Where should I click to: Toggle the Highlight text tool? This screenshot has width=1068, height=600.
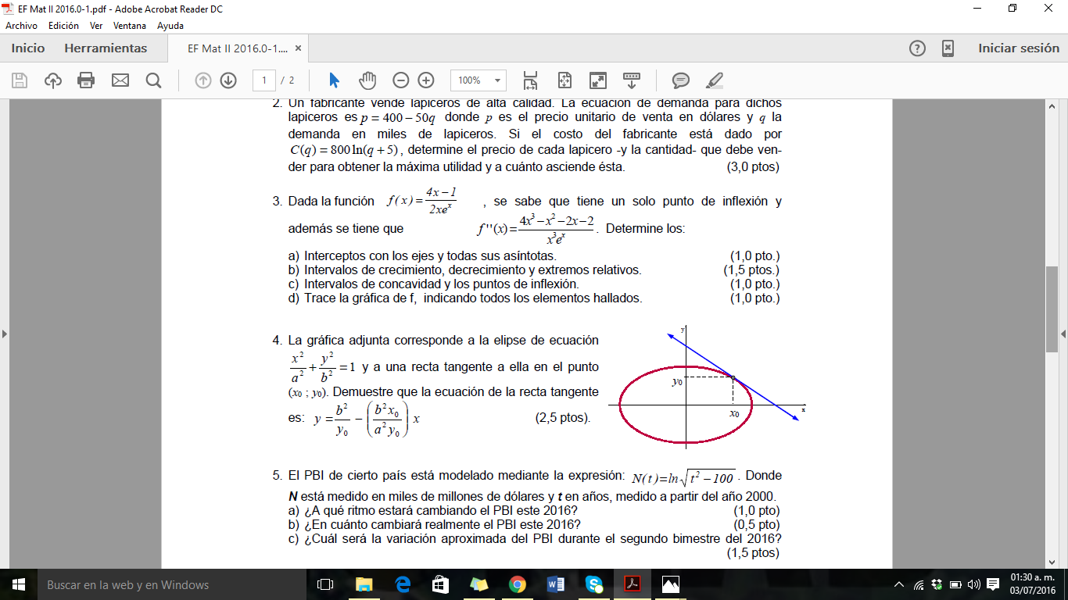click(x=714, y=80)
